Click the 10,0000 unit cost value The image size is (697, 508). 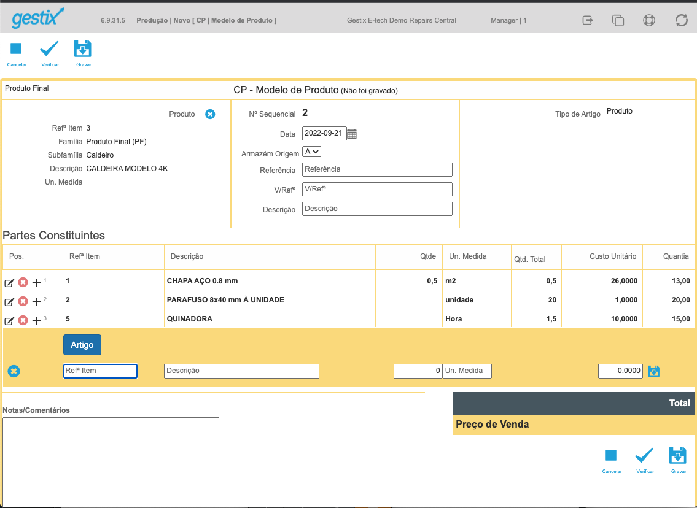(624, 319)
